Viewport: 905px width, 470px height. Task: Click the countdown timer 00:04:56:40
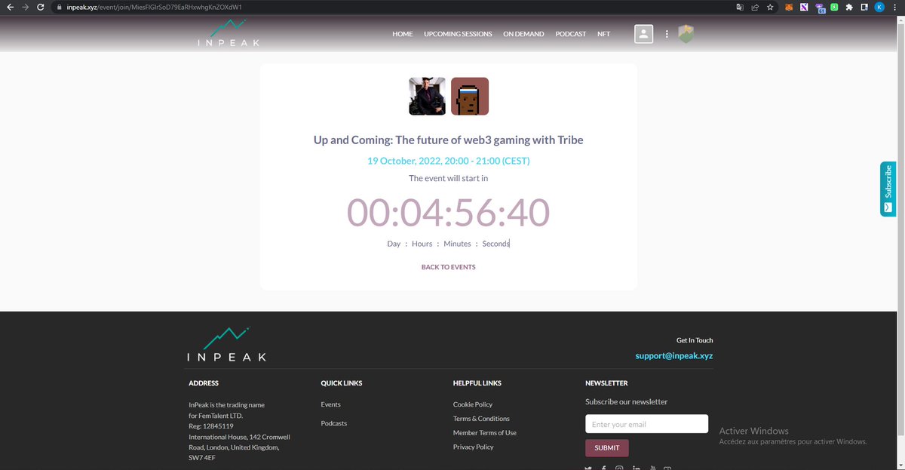pyautogui.click(x=449, y=213)
